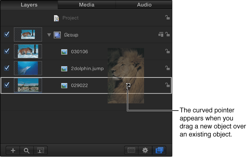
Task: Toggle the Project lock icon
Action: click(x=167, y=18)
